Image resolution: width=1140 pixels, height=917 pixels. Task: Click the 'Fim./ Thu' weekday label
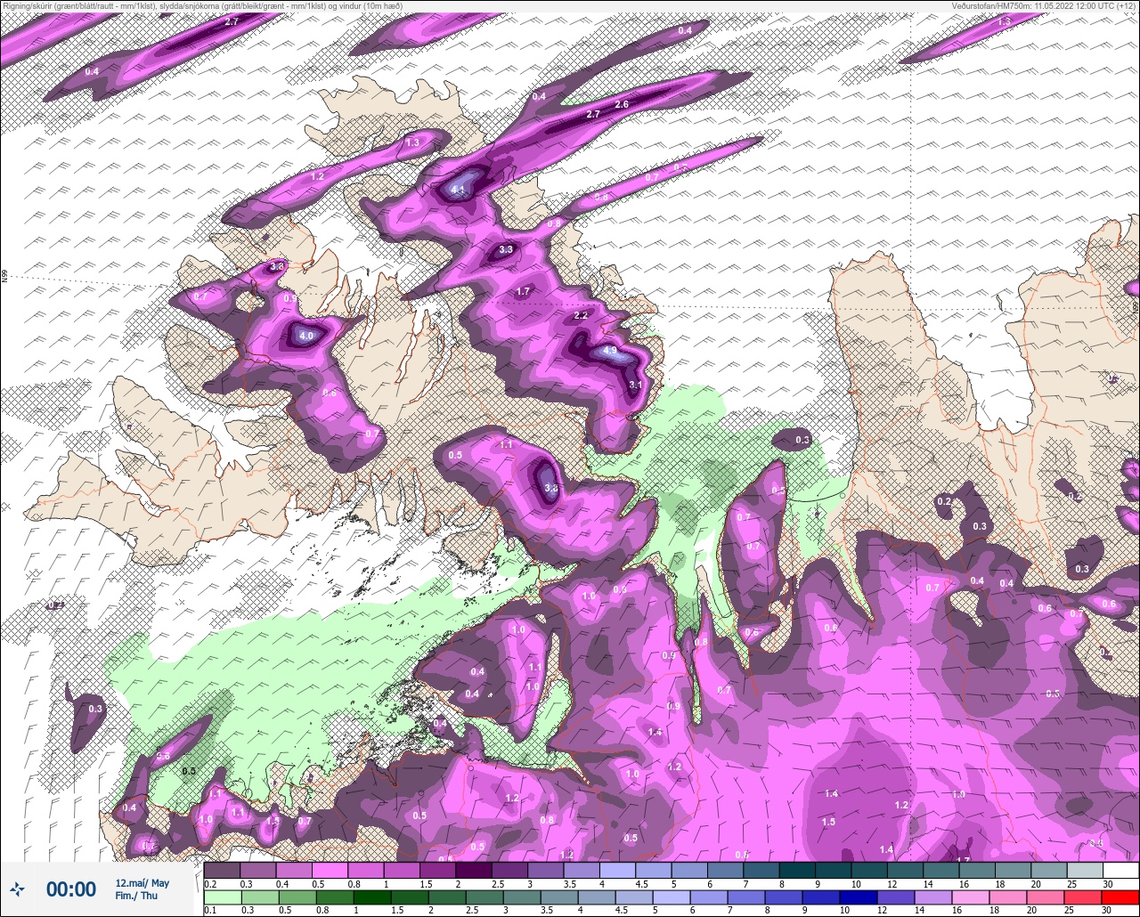(136, 896)
